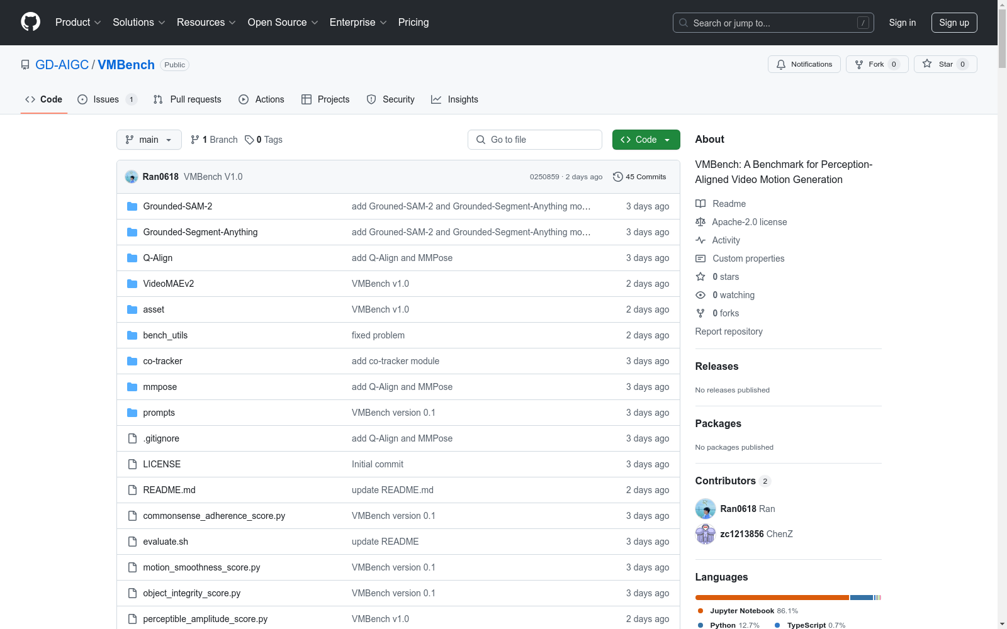Open the Projects tab

[x=325, y=99]
